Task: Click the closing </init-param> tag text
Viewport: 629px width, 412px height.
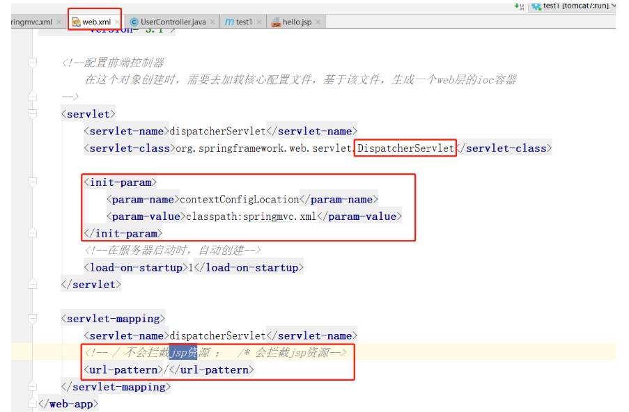Action: tap(123, 234)
